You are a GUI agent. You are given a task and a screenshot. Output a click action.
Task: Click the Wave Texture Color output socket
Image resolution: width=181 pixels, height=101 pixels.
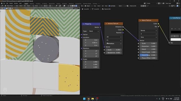(x=158, y=24)
